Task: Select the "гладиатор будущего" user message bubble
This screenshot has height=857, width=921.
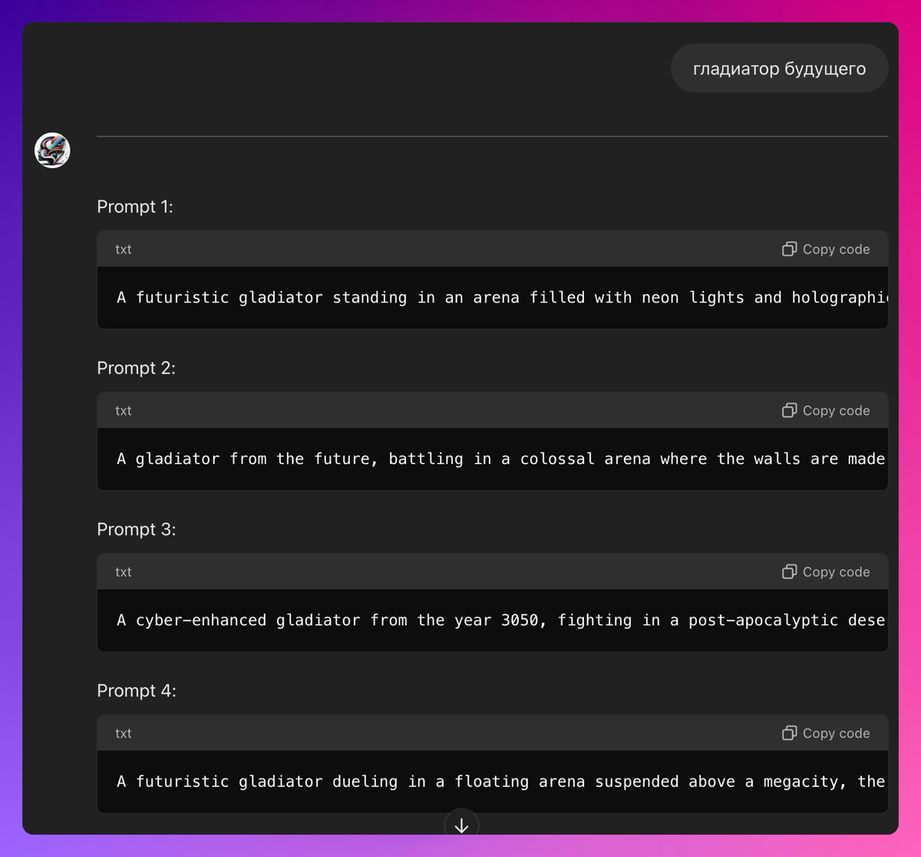Action: 779,68
